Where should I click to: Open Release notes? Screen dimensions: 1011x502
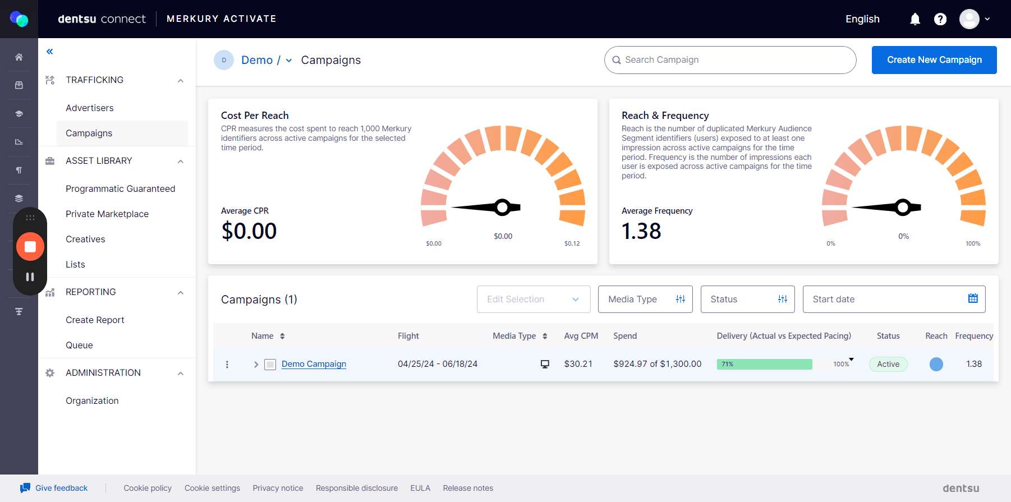click(x=468, y=488)
